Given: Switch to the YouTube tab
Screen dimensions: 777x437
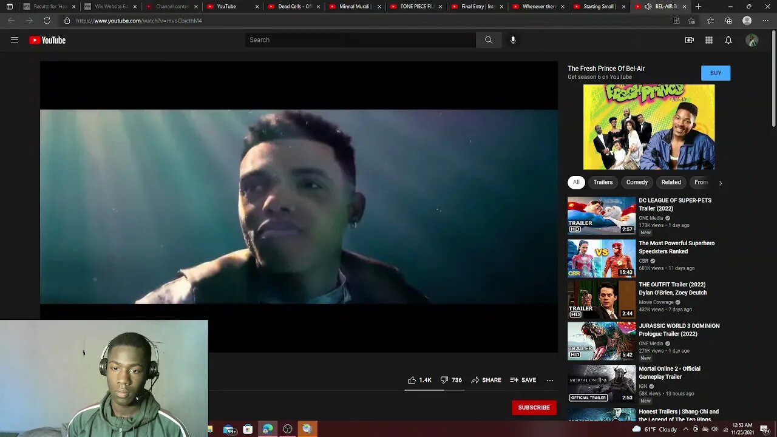Looking at the screenshot, I should [x=232, y=7].
